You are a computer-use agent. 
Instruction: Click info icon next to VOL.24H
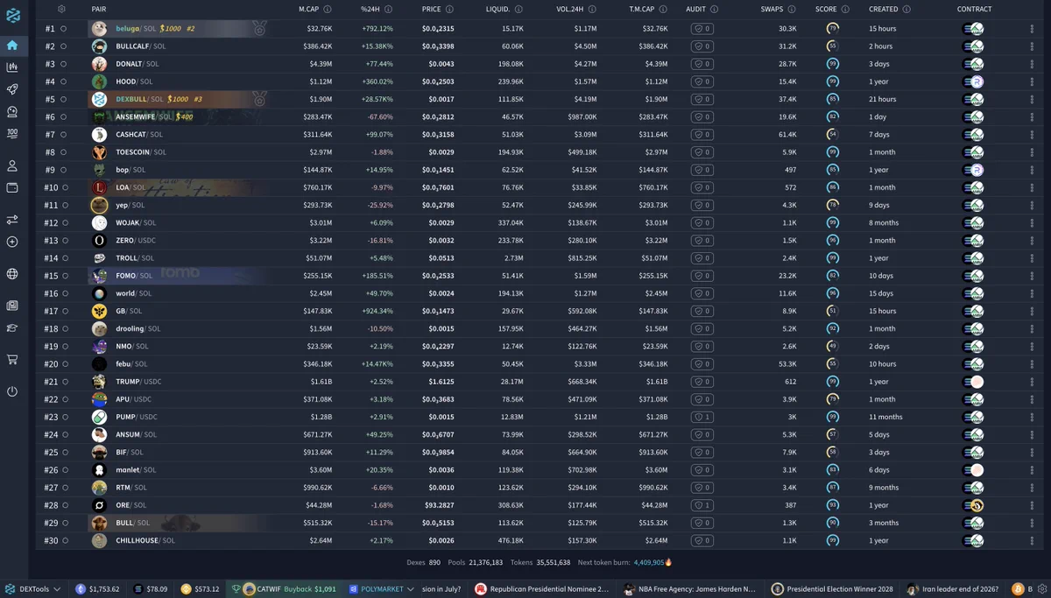tap(592, 9)
